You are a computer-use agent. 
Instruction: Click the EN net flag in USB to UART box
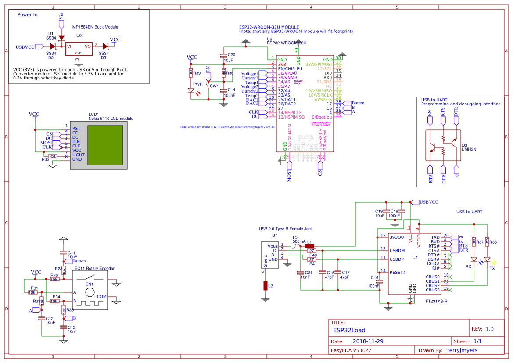point(430,121)
